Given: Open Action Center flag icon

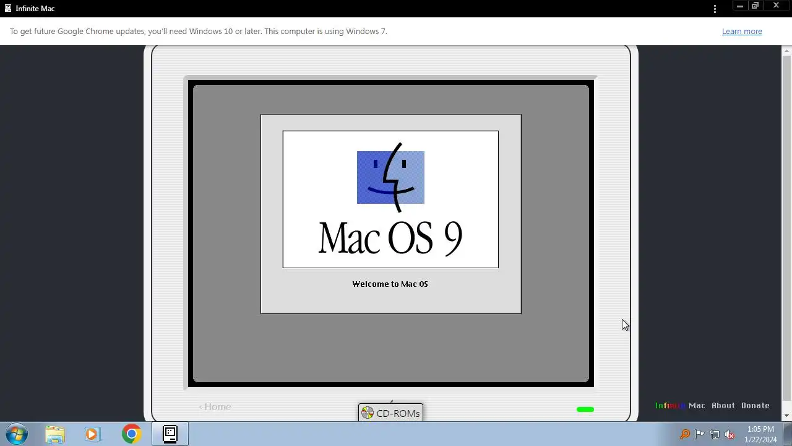Looking at the screenshot, I should pyautogui.click(x=700, y=434).
